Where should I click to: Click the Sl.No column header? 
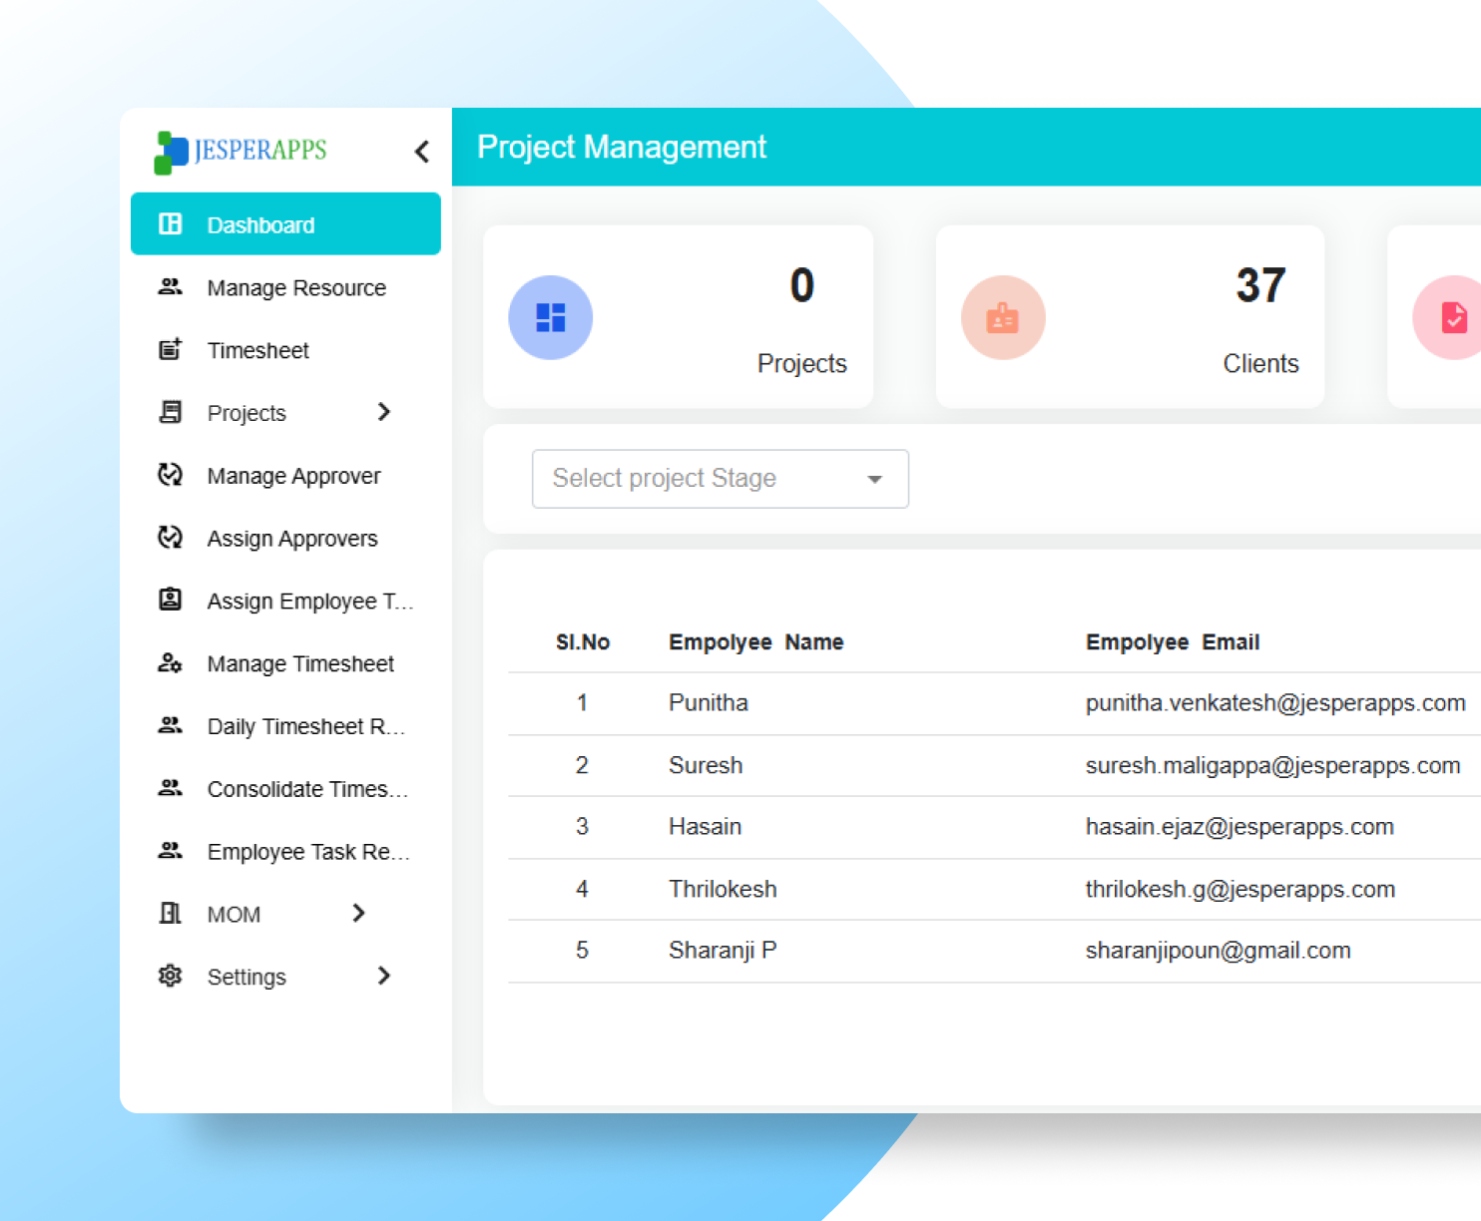(583, 642)
